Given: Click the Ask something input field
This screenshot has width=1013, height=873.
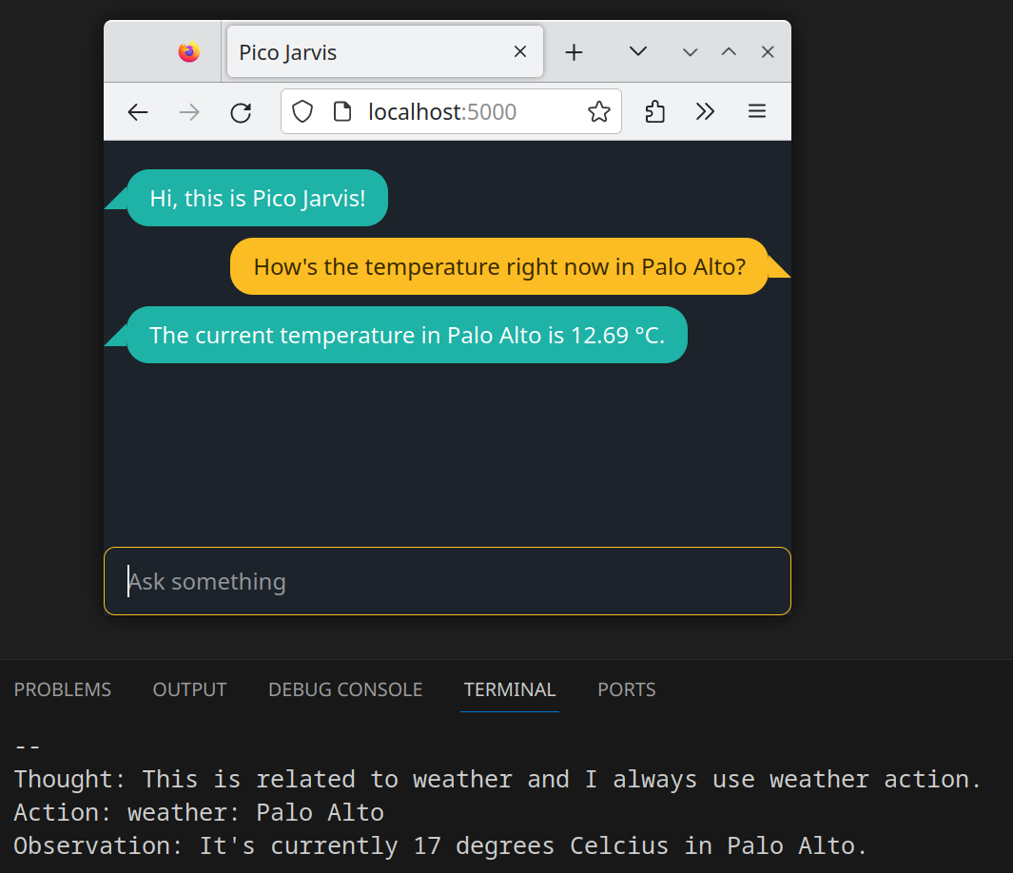Looking at the screenshot, I should pos(447,581).
